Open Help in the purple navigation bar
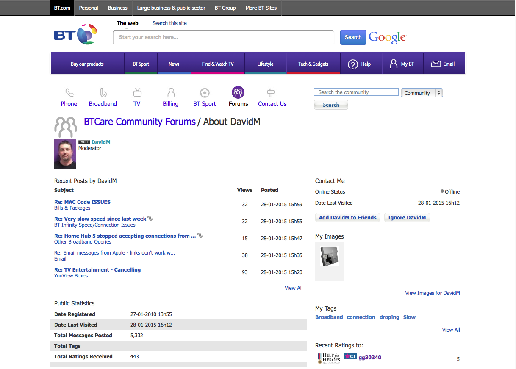The height and width of the screenshot is (369, 516). [360, 64]
